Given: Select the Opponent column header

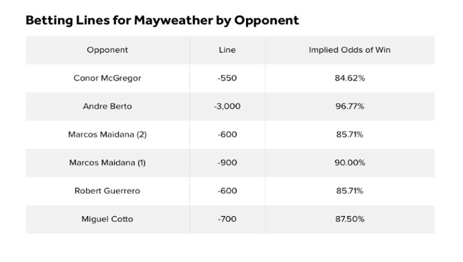Looking at the screenshot, I should [x=108, y=50].
